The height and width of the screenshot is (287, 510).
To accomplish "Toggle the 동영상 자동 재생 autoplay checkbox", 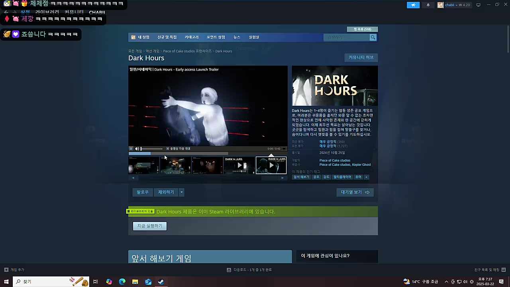I will [x=168, y=149].
